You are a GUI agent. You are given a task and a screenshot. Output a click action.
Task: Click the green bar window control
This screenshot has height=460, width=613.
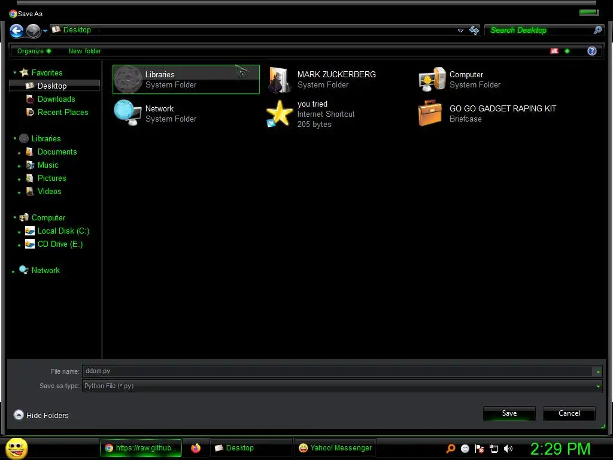(x=589, y=13)
